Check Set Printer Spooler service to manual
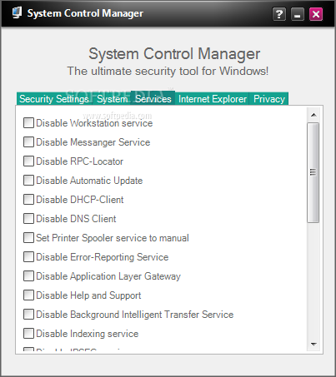The height and width of the screenshot is (377, 336). (x=28, y=237)
